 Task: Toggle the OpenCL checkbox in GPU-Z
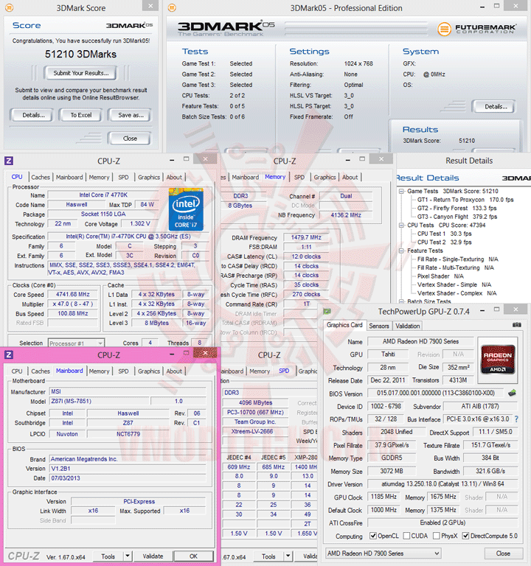pyautogui.click(x=373, y=536)
